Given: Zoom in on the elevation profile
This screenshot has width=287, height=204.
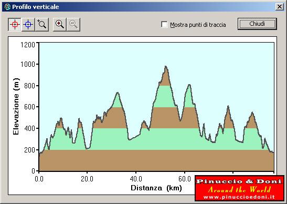Looking at the screenshot, I should pyautogui.click(x=60, y=24).
